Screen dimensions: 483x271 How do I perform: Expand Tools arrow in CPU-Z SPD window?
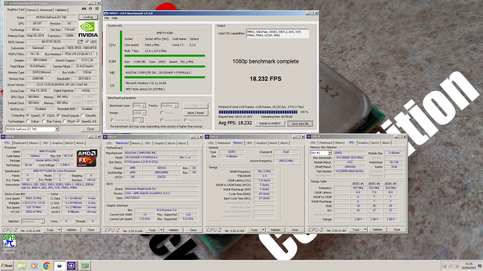[x=365, y=230]
